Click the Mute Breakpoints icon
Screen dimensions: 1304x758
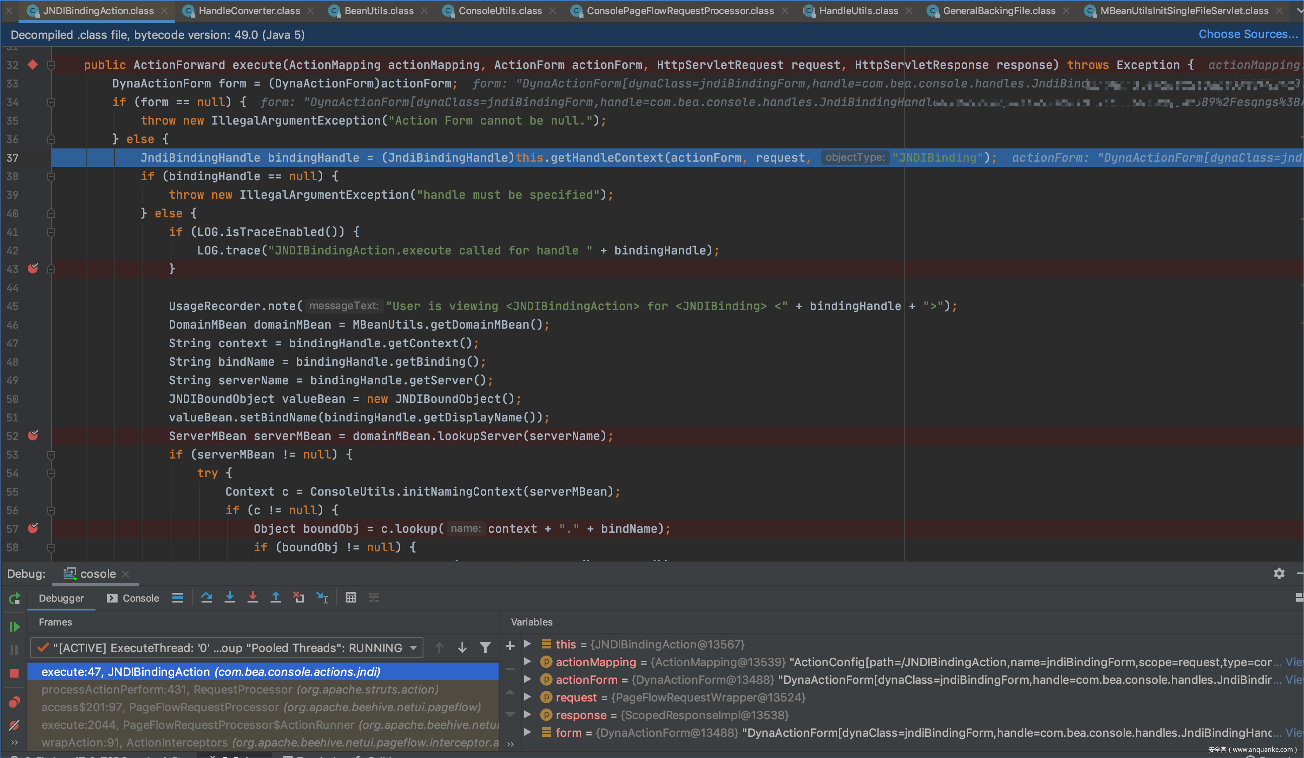14,725
